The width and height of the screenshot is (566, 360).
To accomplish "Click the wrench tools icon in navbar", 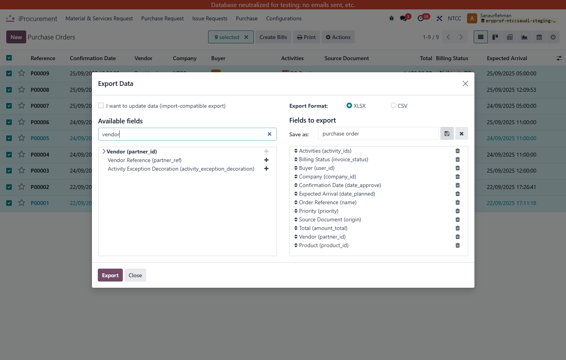I will coord(439,18).
